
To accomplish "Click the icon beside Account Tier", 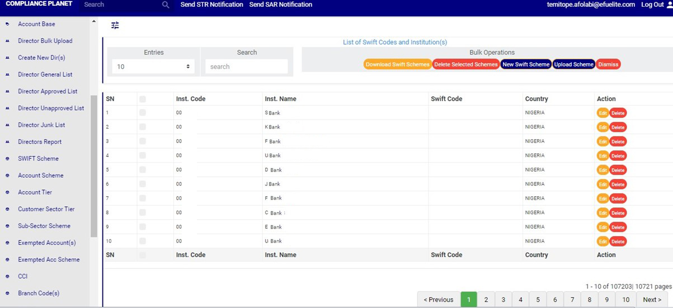I will [x=7, y=192].
